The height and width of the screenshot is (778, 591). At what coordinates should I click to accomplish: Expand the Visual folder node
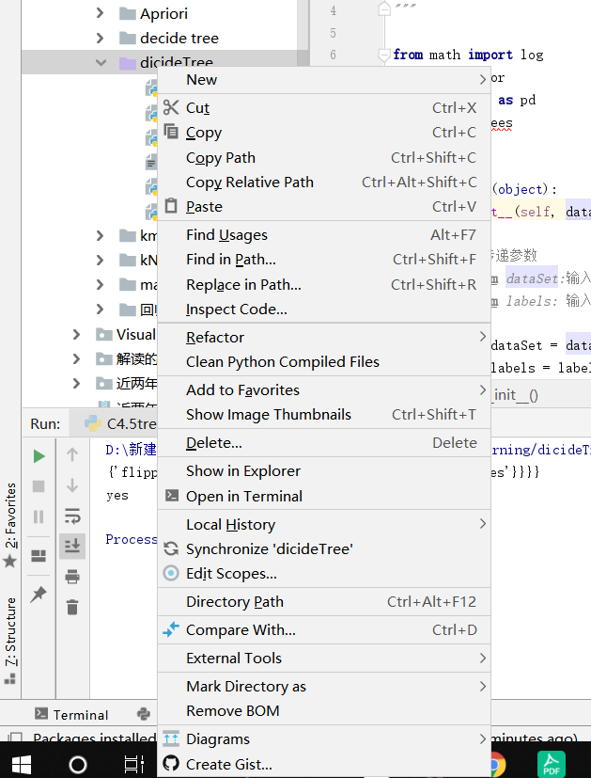76,334
